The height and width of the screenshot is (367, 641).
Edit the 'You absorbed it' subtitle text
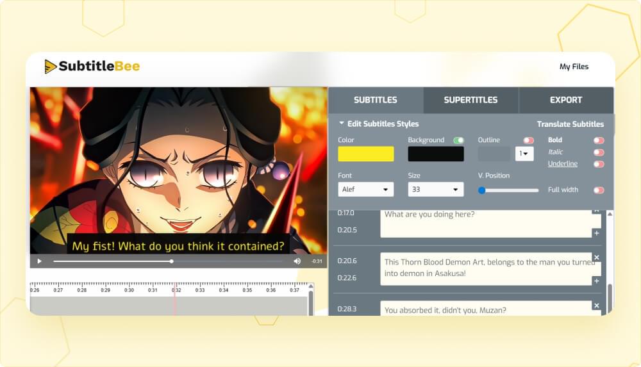click(x=486, y=309)
